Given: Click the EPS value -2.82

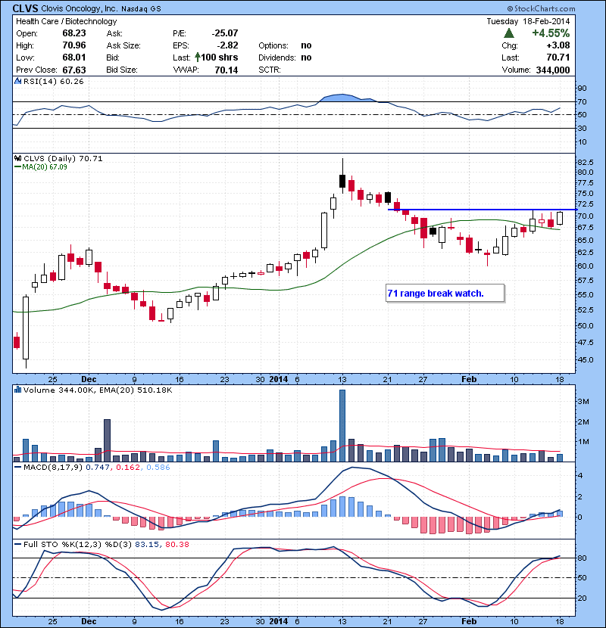Looking at the screenshot, I should (227, 45).
